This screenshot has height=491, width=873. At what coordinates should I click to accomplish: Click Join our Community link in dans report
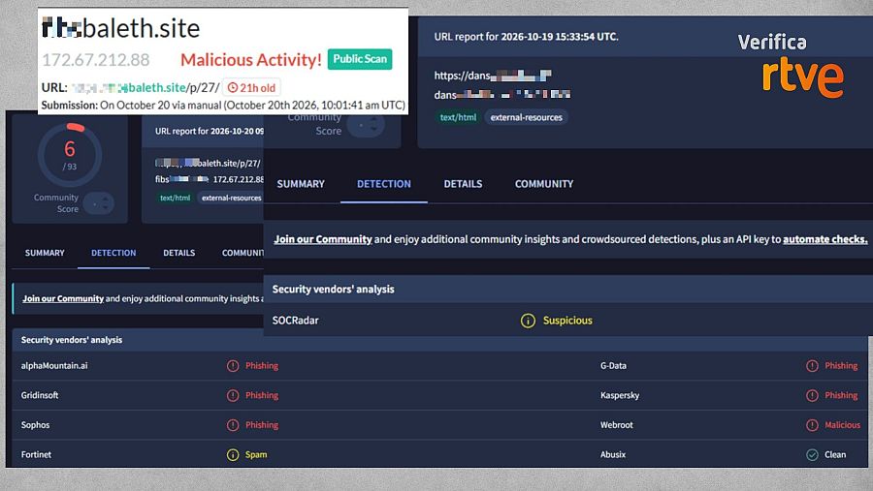tap(323, 239)
